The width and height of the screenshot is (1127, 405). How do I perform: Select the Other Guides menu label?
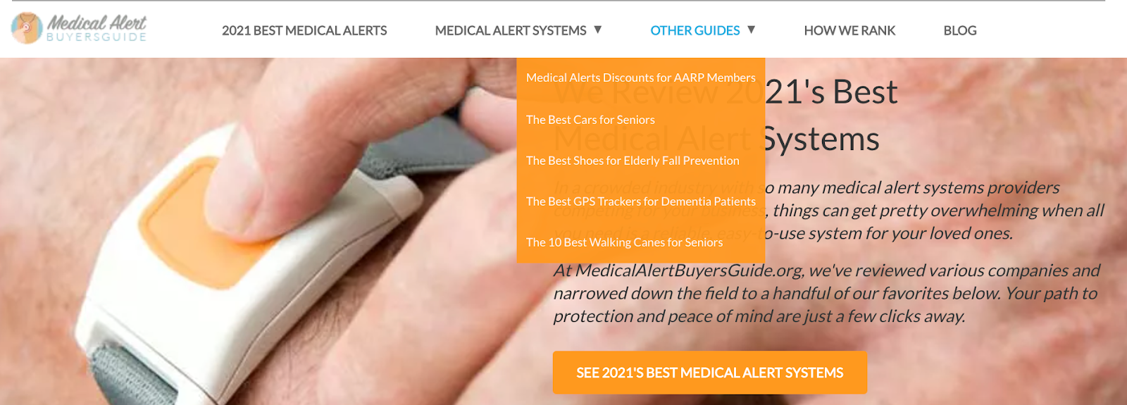[695, 30]
